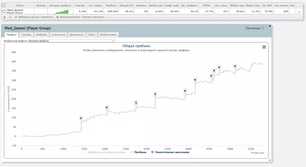Sort by Ср. ставка column header
Screen dimensions: 306x167
(95, 6)
